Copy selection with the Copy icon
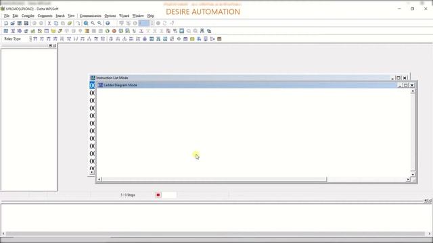 (x=56, y=23)
